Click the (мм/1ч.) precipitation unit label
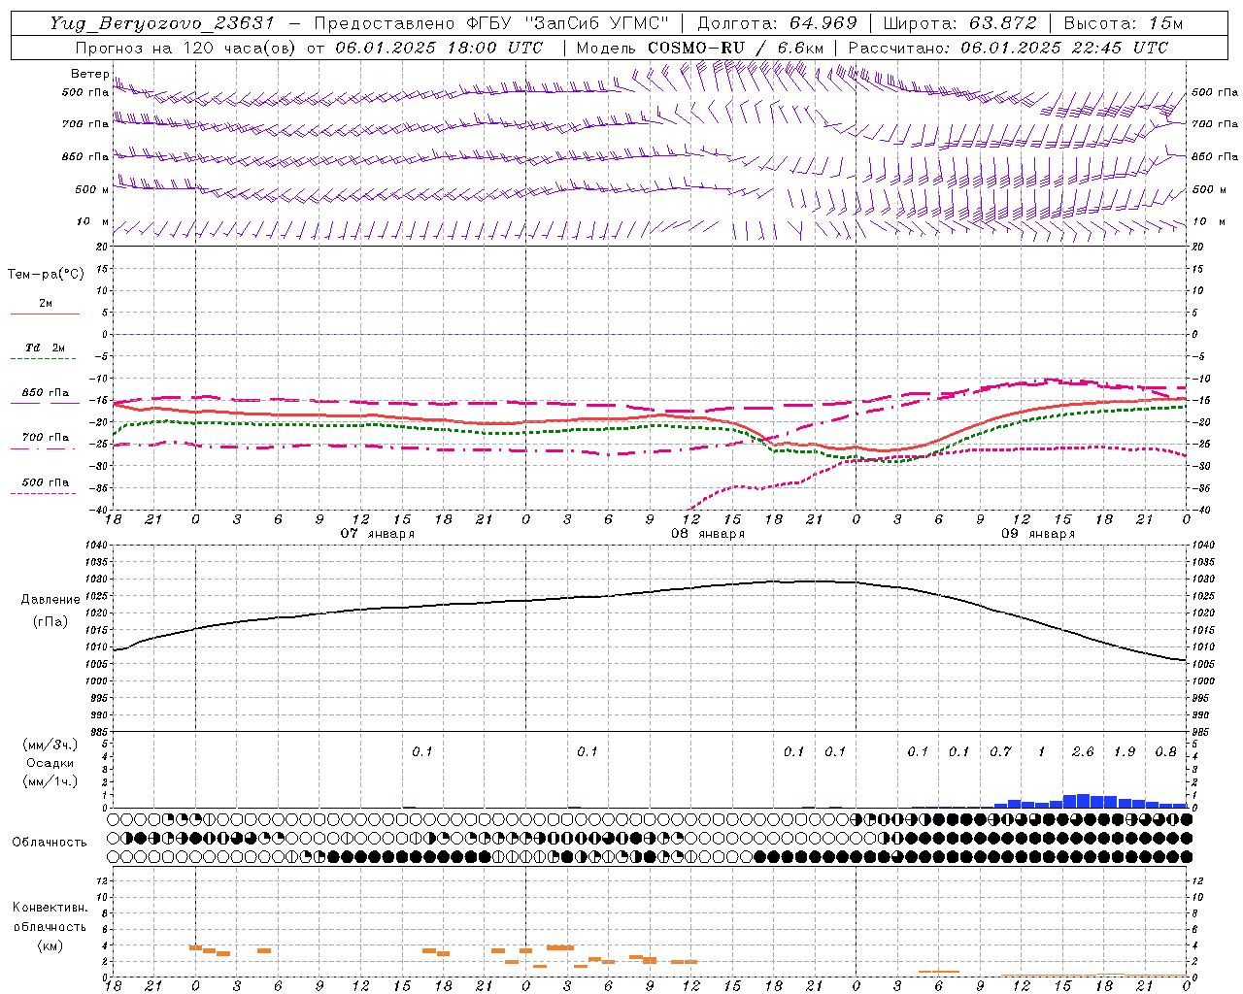The width and height of the screenshot is (1243, 994). (50, 781)
